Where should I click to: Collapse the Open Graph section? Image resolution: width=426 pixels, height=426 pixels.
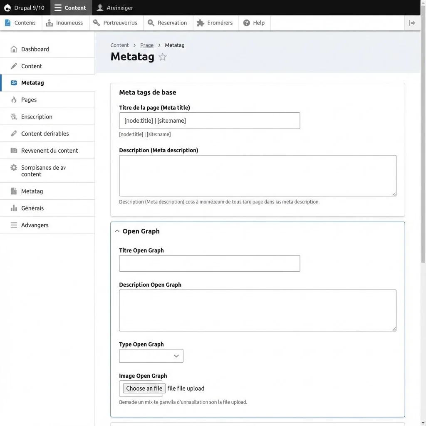pyautogui.click(x=117, y=231)
